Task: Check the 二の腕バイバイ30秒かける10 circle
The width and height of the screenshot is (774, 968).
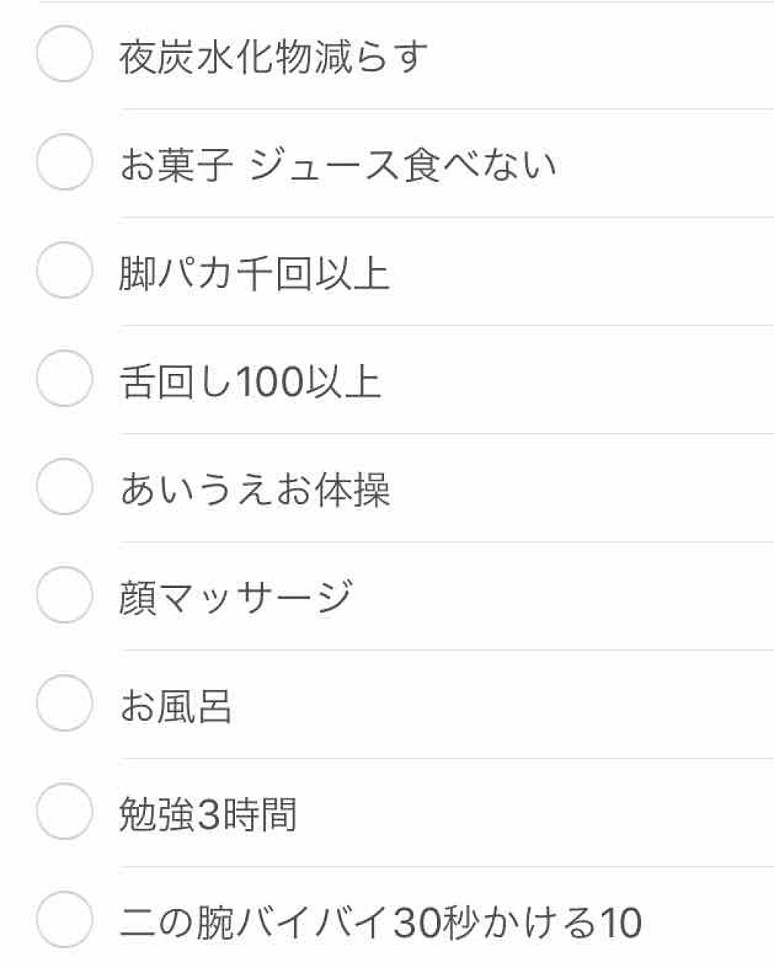Action: [64, 919]
